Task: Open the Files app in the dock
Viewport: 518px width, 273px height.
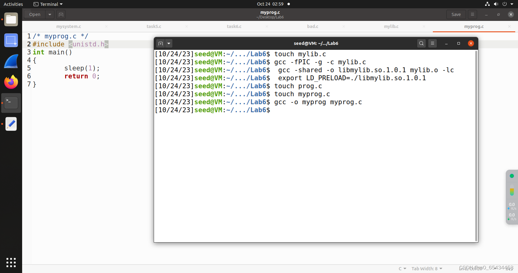Action: tap(11, 20)
